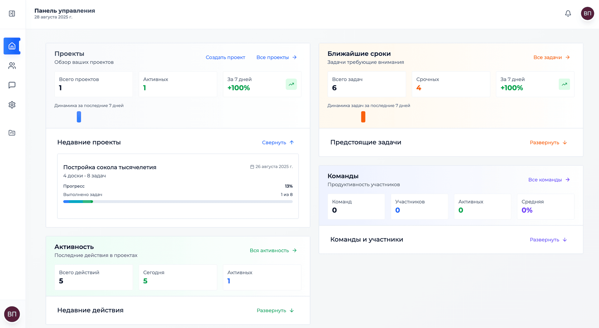599x328 pixels.
Task: Click trend icon in Ближайшие сроки За 7 дней card
Action: point(564,84)
